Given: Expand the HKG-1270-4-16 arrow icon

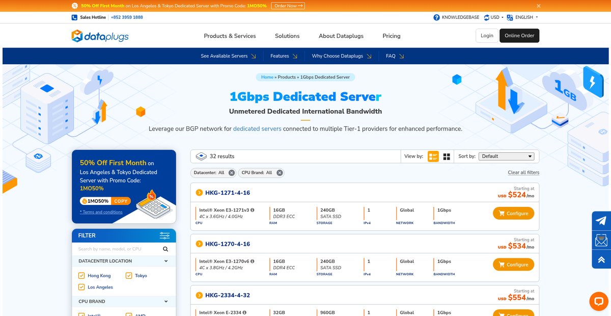Looking at the screenshot, I should [199, 244].
